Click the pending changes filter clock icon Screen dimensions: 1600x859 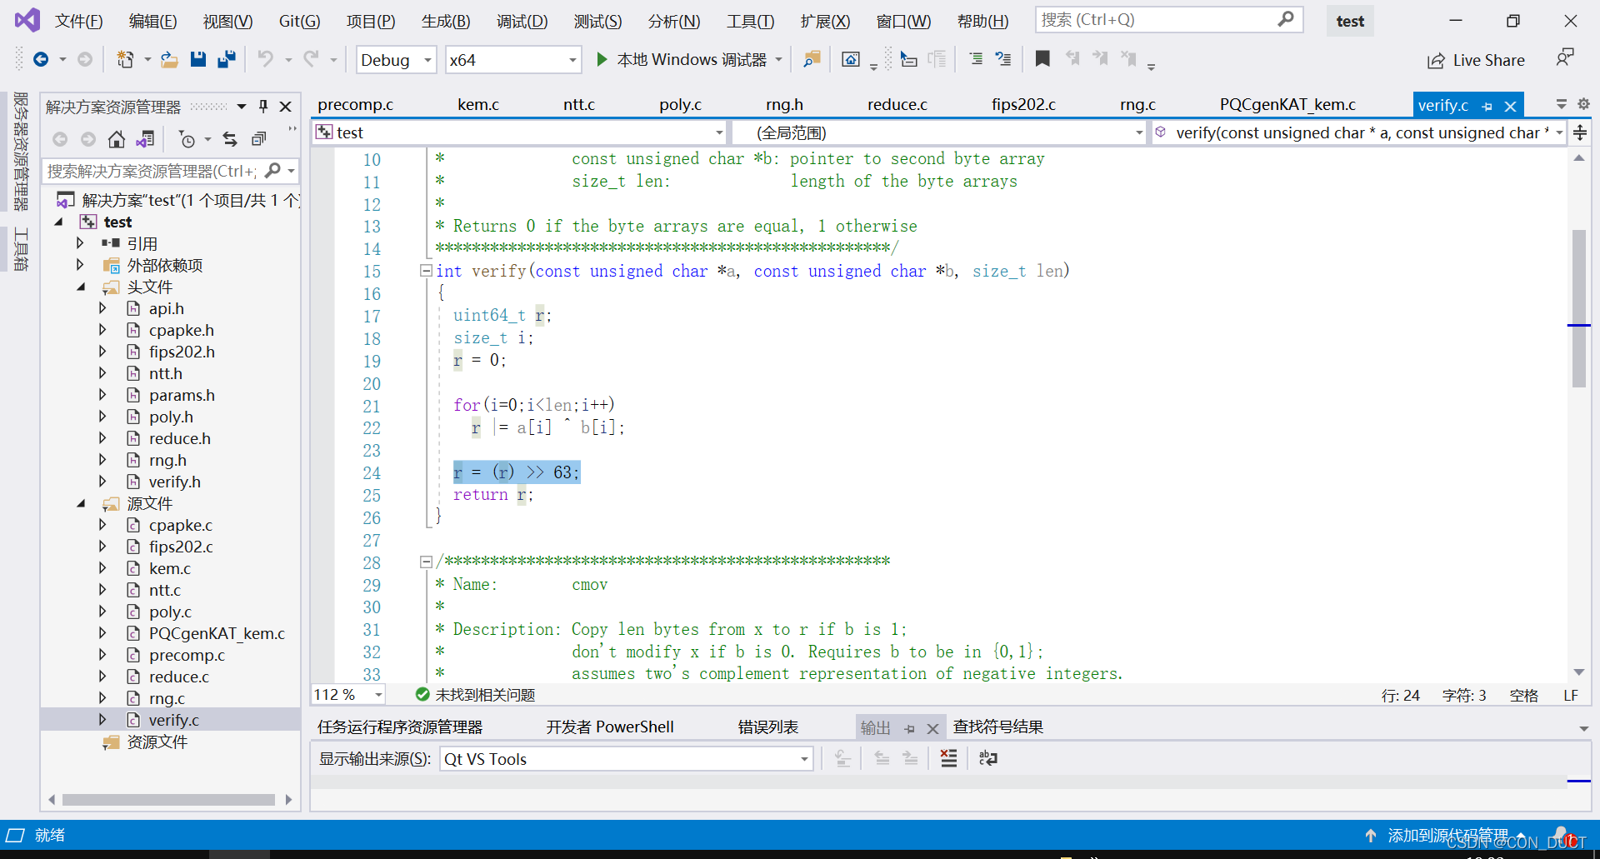pos(187,139)
